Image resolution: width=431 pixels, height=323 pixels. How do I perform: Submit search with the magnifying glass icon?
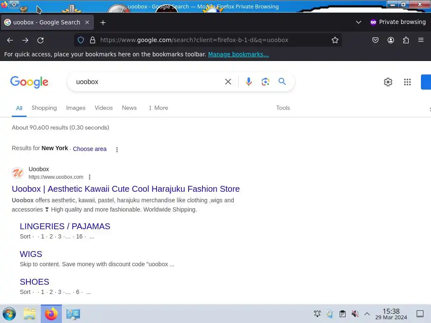coord(282,81)
